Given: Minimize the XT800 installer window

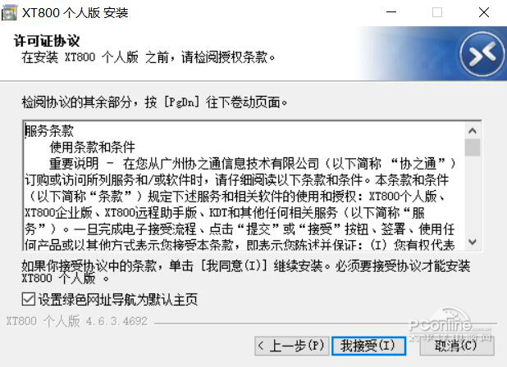Looking at the screenshot, I should (391, 12).
